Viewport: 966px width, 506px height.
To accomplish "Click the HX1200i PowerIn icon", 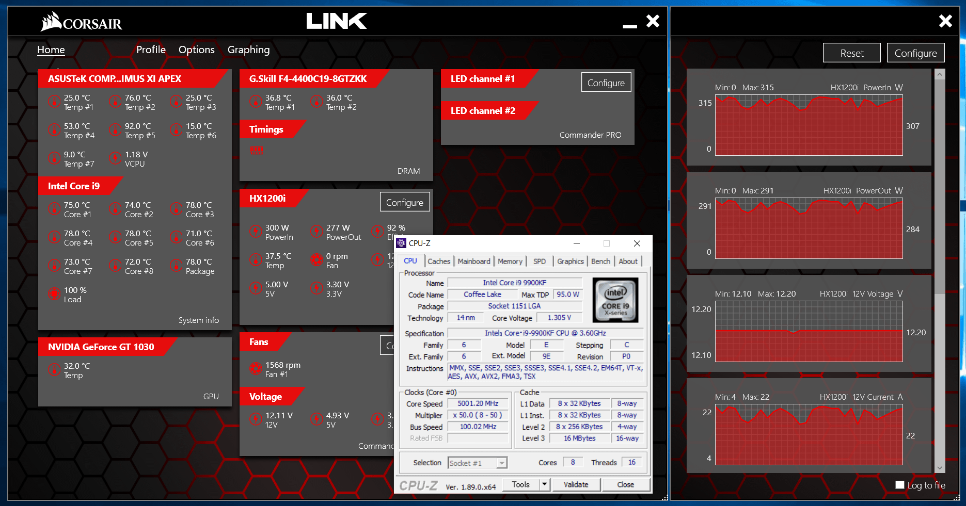I will [256, 232].
